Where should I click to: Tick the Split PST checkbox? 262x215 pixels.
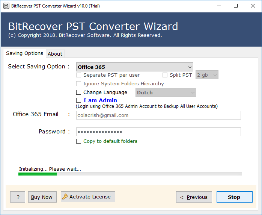(165, 75)
